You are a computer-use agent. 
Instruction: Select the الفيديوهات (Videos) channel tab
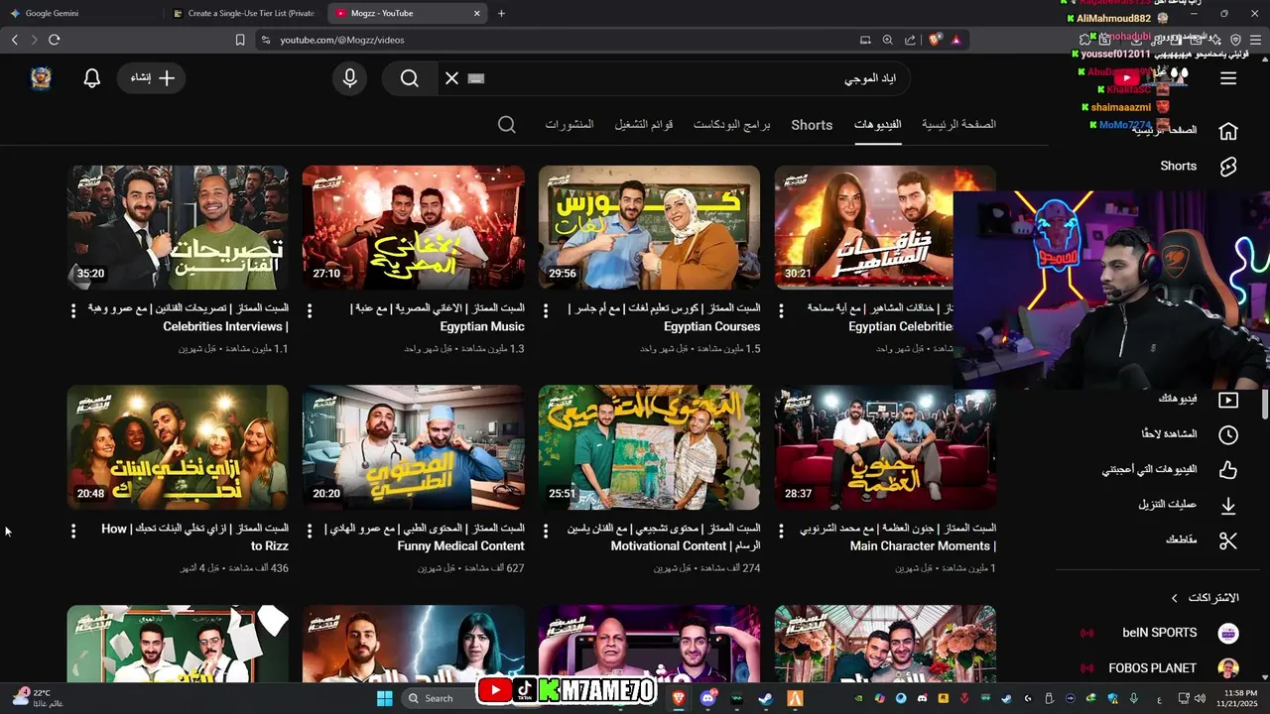pos(878,125)
